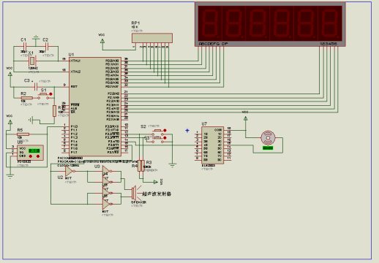Select the U7 driver chip
Screen dimensions: 379x263
tap(212, 145)
